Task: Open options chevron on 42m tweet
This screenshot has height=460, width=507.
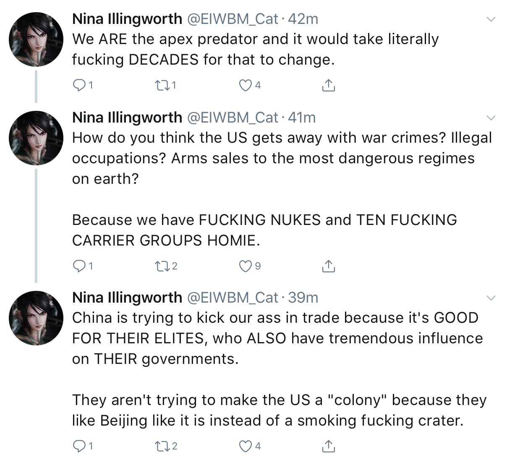Action: pos(491,19)
